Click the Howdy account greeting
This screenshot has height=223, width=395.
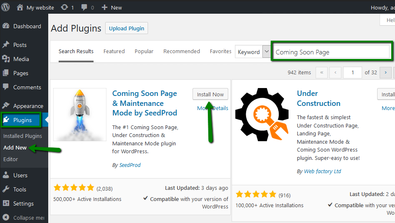coord(383,7)
